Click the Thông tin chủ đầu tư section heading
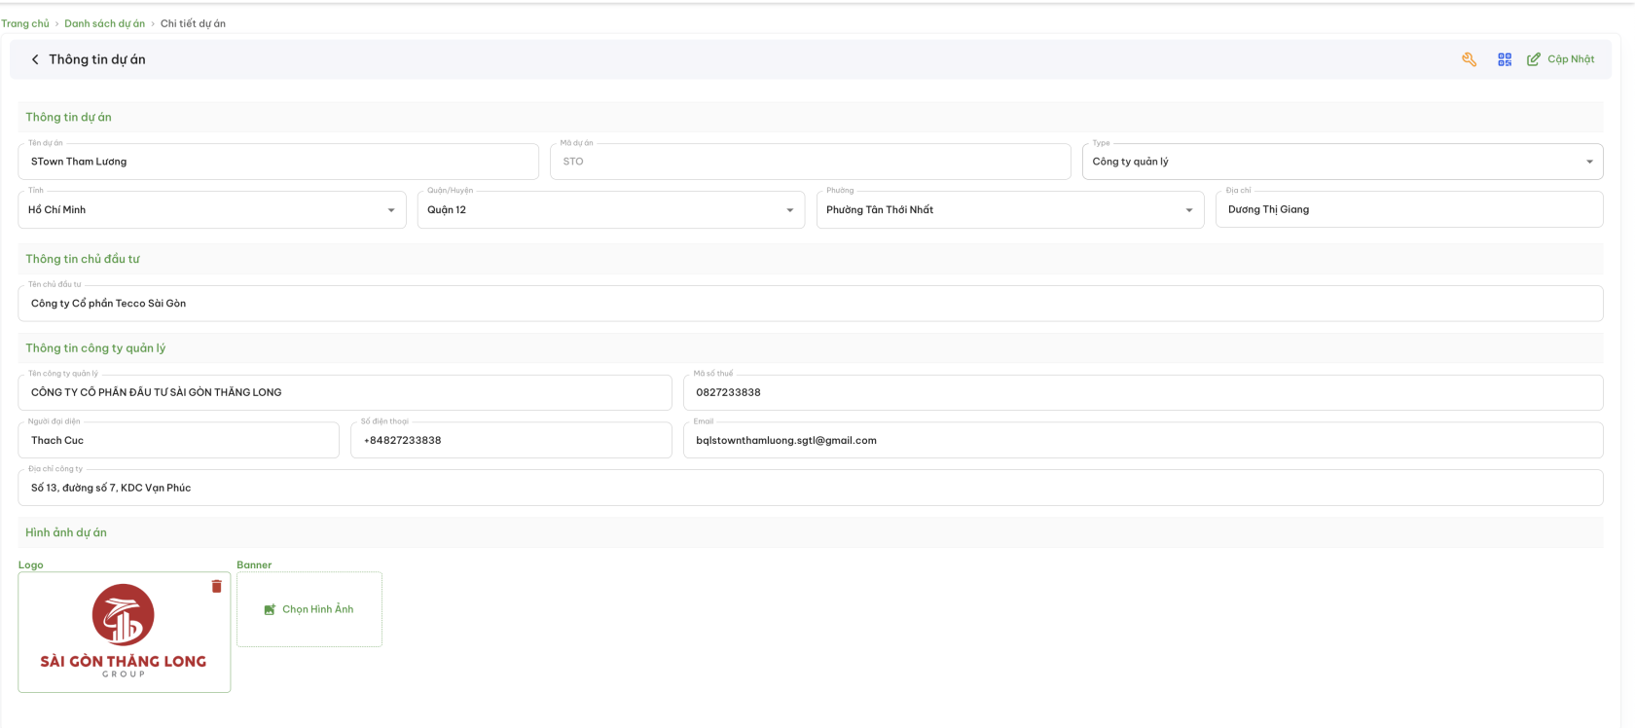This screenshot has width=1635, height=728. (x=83, y=259)
